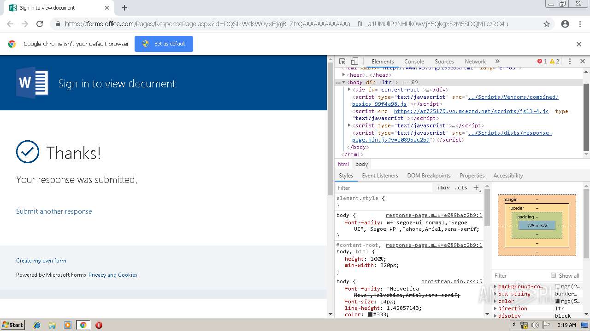This screenshot has height=331, width=590.
Task: Click the yellow warning count indicator
Action: pos(555,61)
